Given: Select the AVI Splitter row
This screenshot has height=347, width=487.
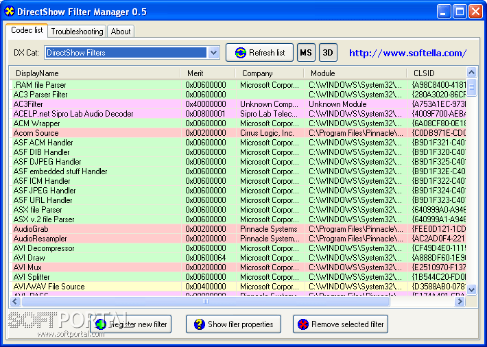Looking at the screenshot, I should [238, 278].
